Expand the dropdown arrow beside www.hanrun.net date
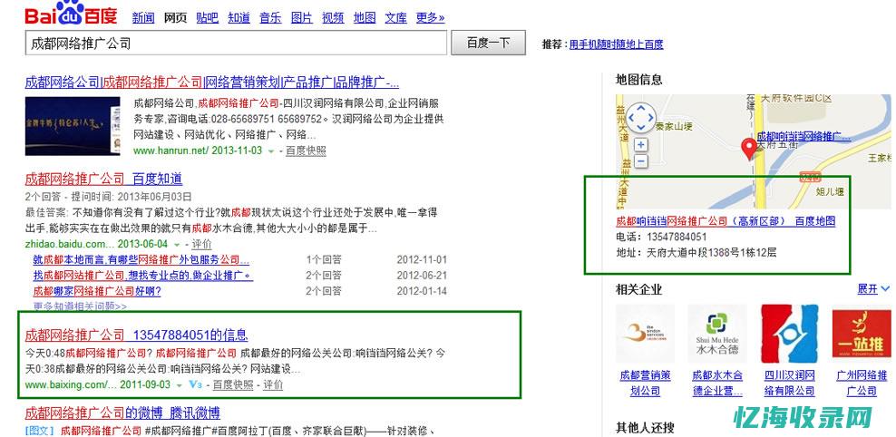The width and height of the screenshot is (896, 437). click(271, 151)
